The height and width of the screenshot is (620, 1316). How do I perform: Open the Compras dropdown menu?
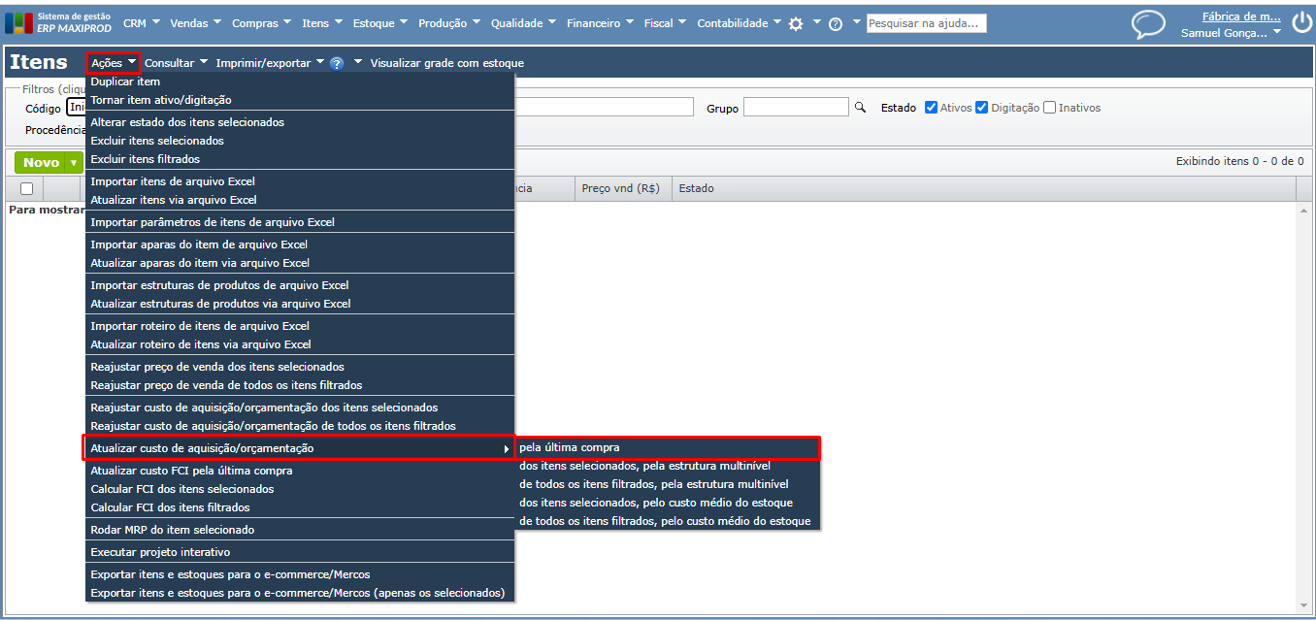pyautogui.click(x=262, y=23)
